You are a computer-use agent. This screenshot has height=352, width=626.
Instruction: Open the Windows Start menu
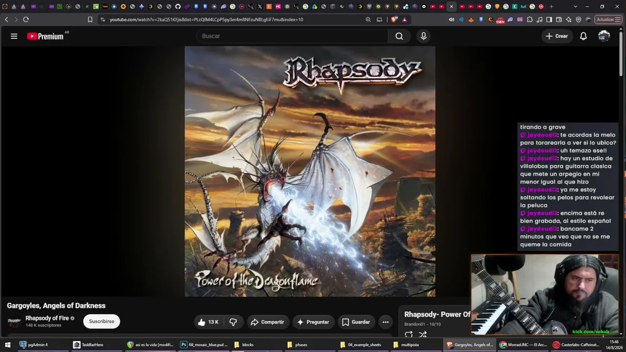8,345
